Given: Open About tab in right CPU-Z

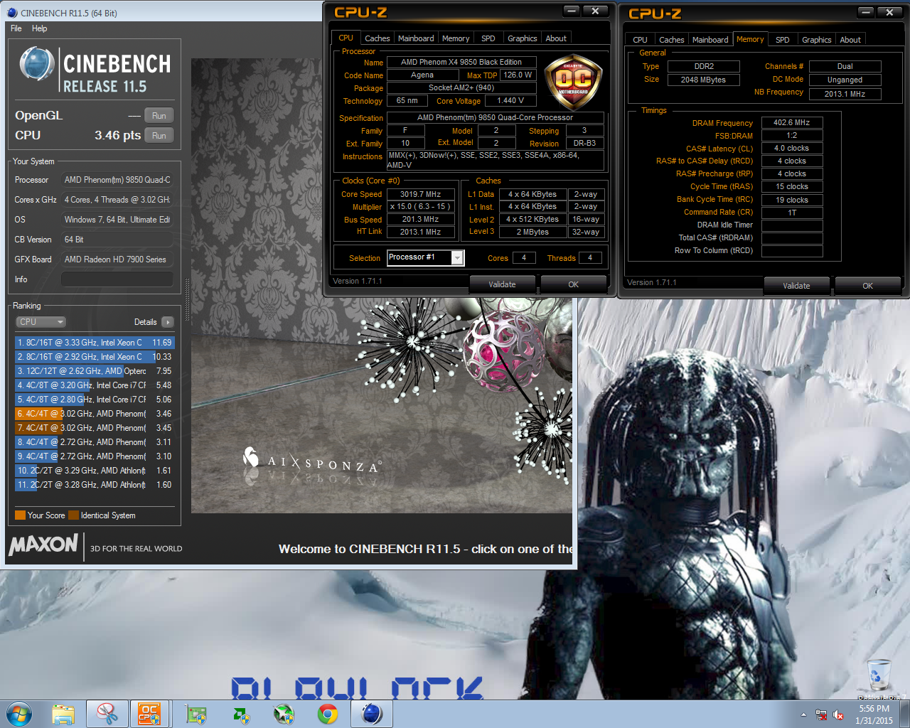Looking at the screenshot, I should pyautogui.click(x=850, y=40).
